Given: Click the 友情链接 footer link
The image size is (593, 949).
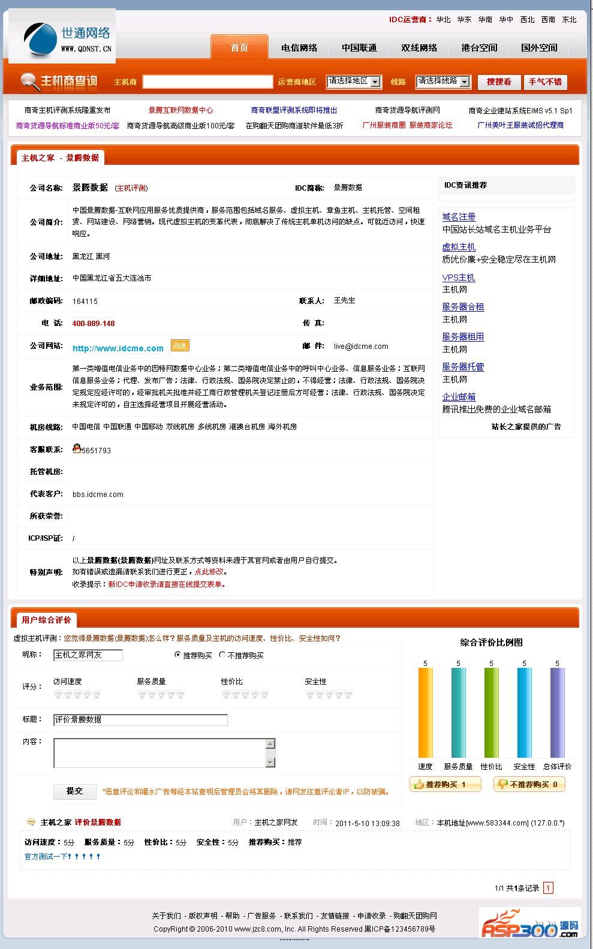Looking at the screenshot, I should [335, 915].
